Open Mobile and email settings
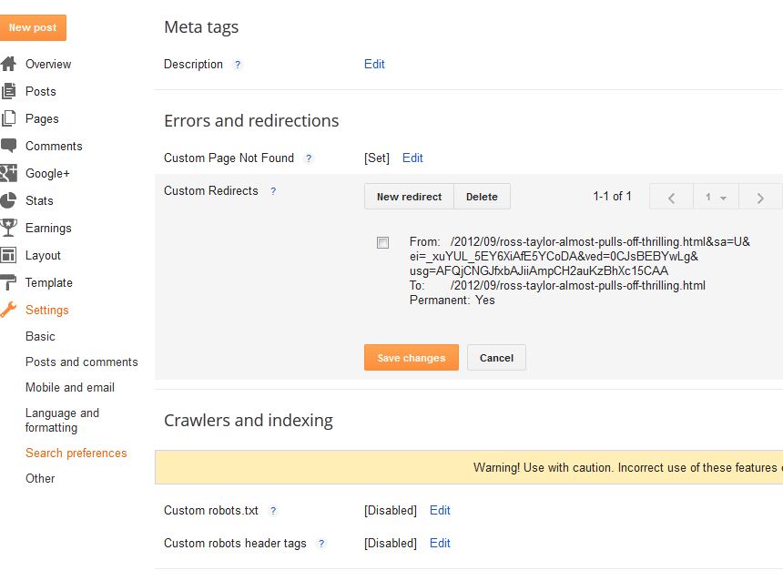 pyautogui.click(x=70, y=387)
